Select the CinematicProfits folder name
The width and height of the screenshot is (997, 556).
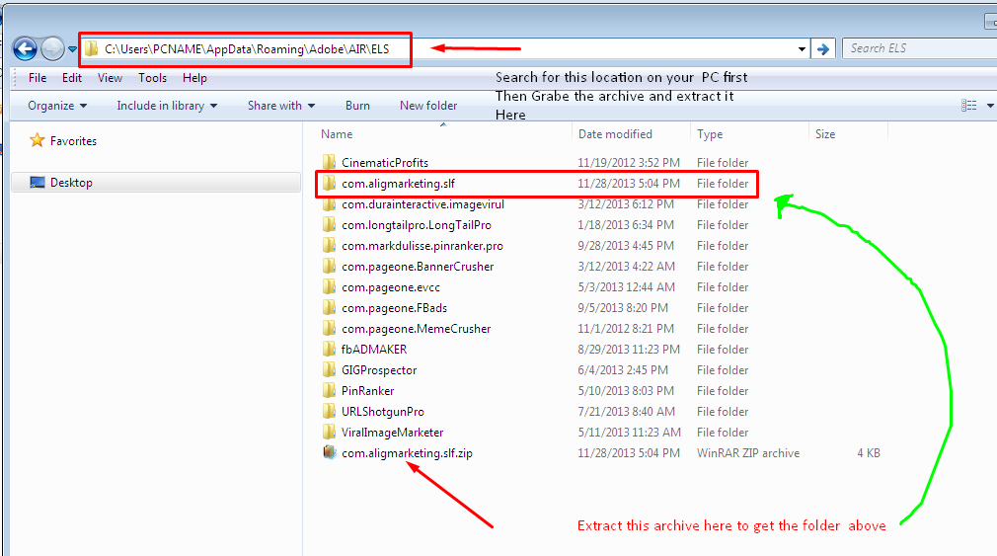tap(385, 163)
